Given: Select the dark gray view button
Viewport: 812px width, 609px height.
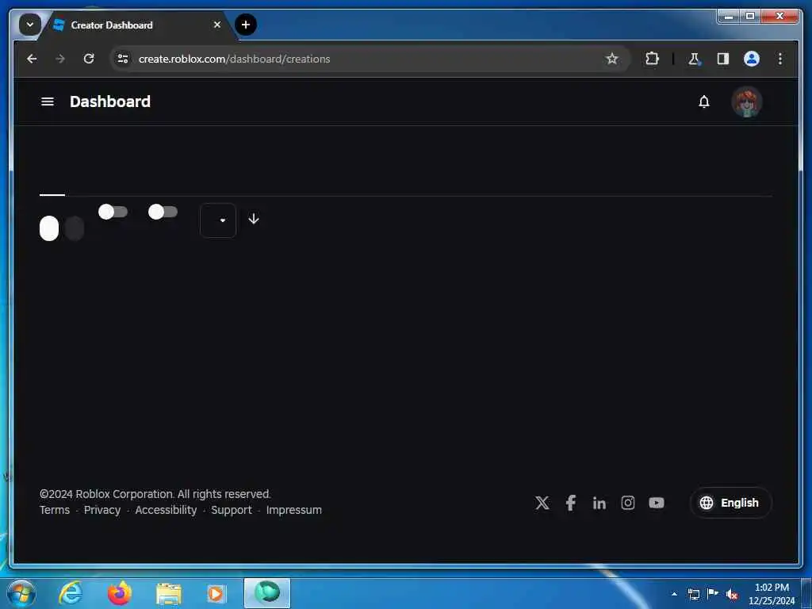Looking at the screenshot, I should click(x=75, y=228).
